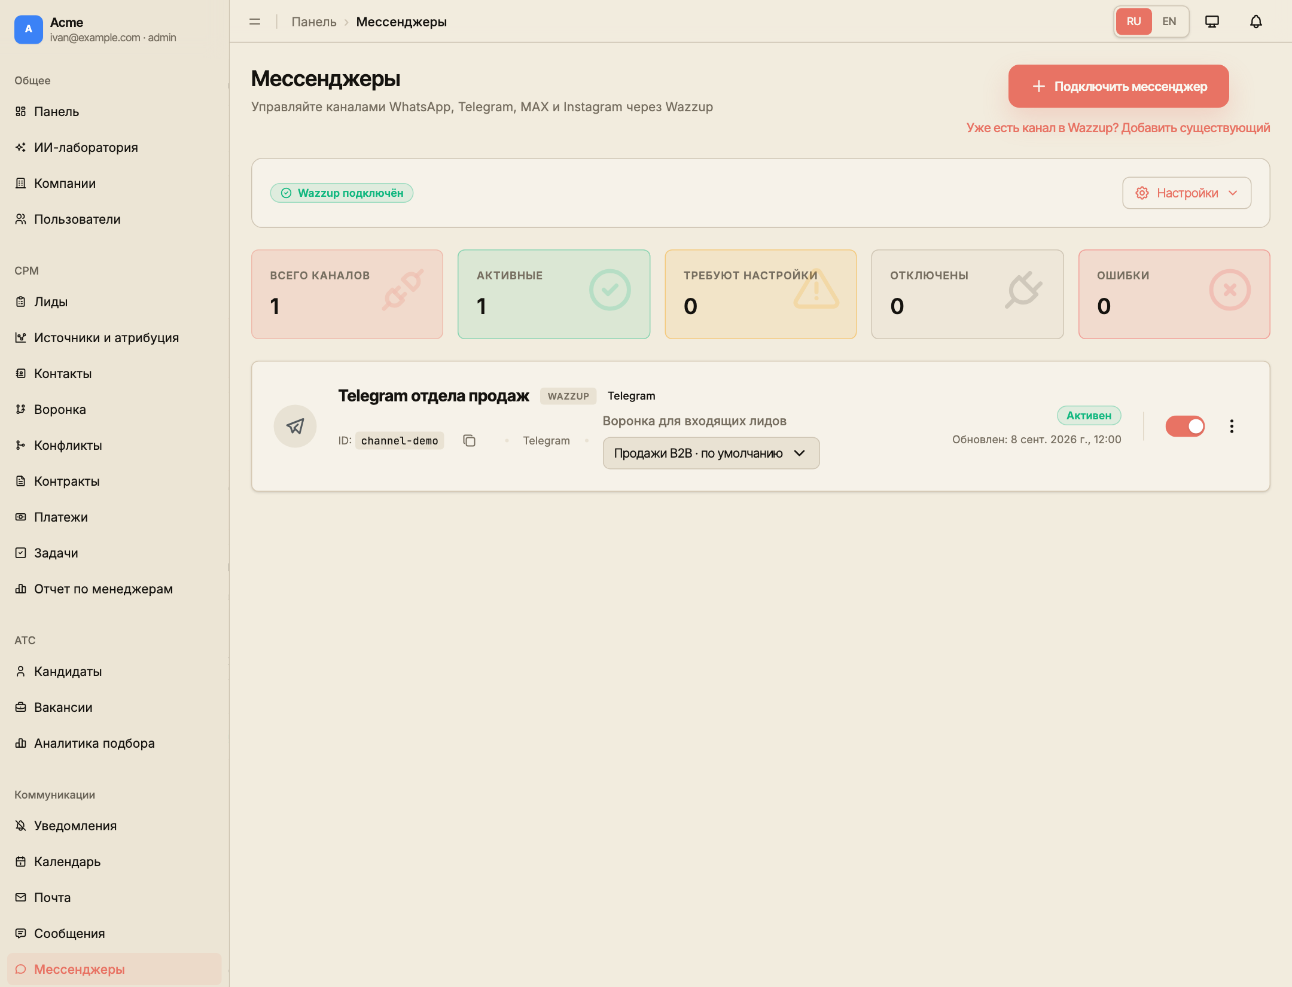Switch the interface language to EN
Viewport: 1292px width, 987px height.
[1169, 22]
